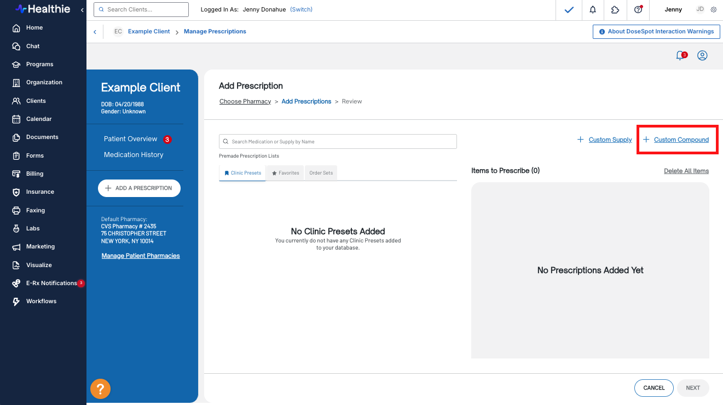Click the Review step text

tap(352, 102)
